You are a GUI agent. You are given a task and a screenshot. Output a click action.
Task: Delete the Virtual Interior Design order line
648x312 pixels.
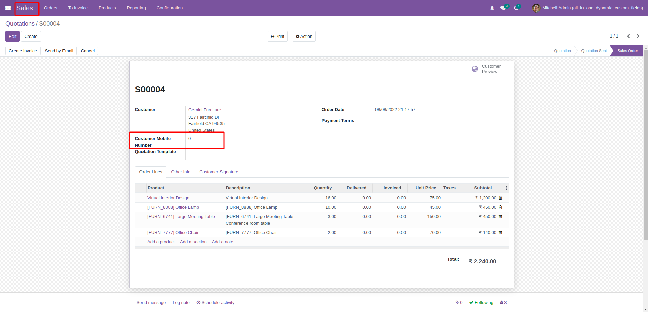[x=500, y=198]
